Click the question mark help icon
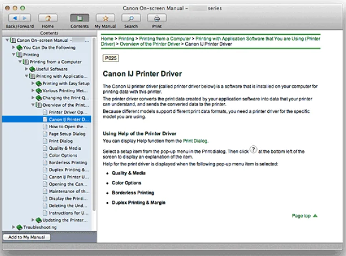346x256 pixels. [x=253, y=150]
